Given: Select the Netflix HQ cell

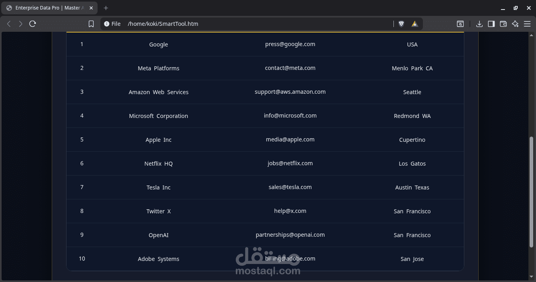Looking at the screenshot, I should point(158,164).
